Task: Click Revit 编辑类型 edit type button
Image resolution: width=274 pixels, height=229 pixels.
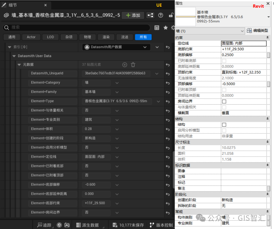Action: click(x=257, y=31)
